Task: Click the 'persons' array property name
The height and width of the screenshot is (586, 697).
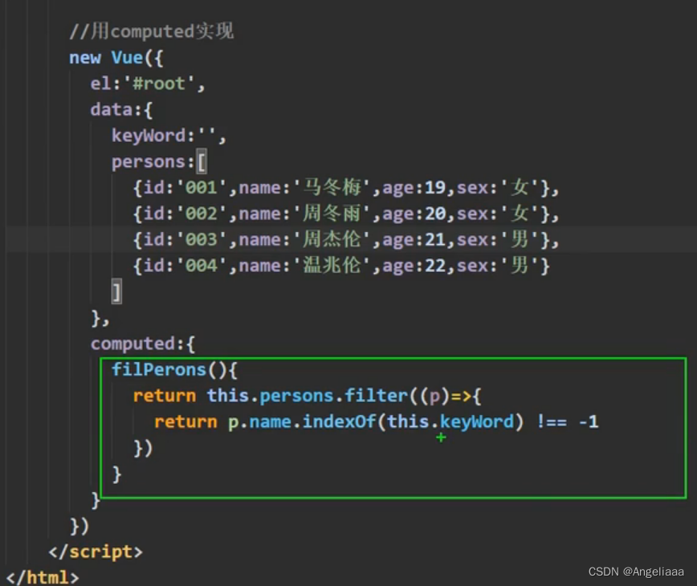Action: point(148,161)
